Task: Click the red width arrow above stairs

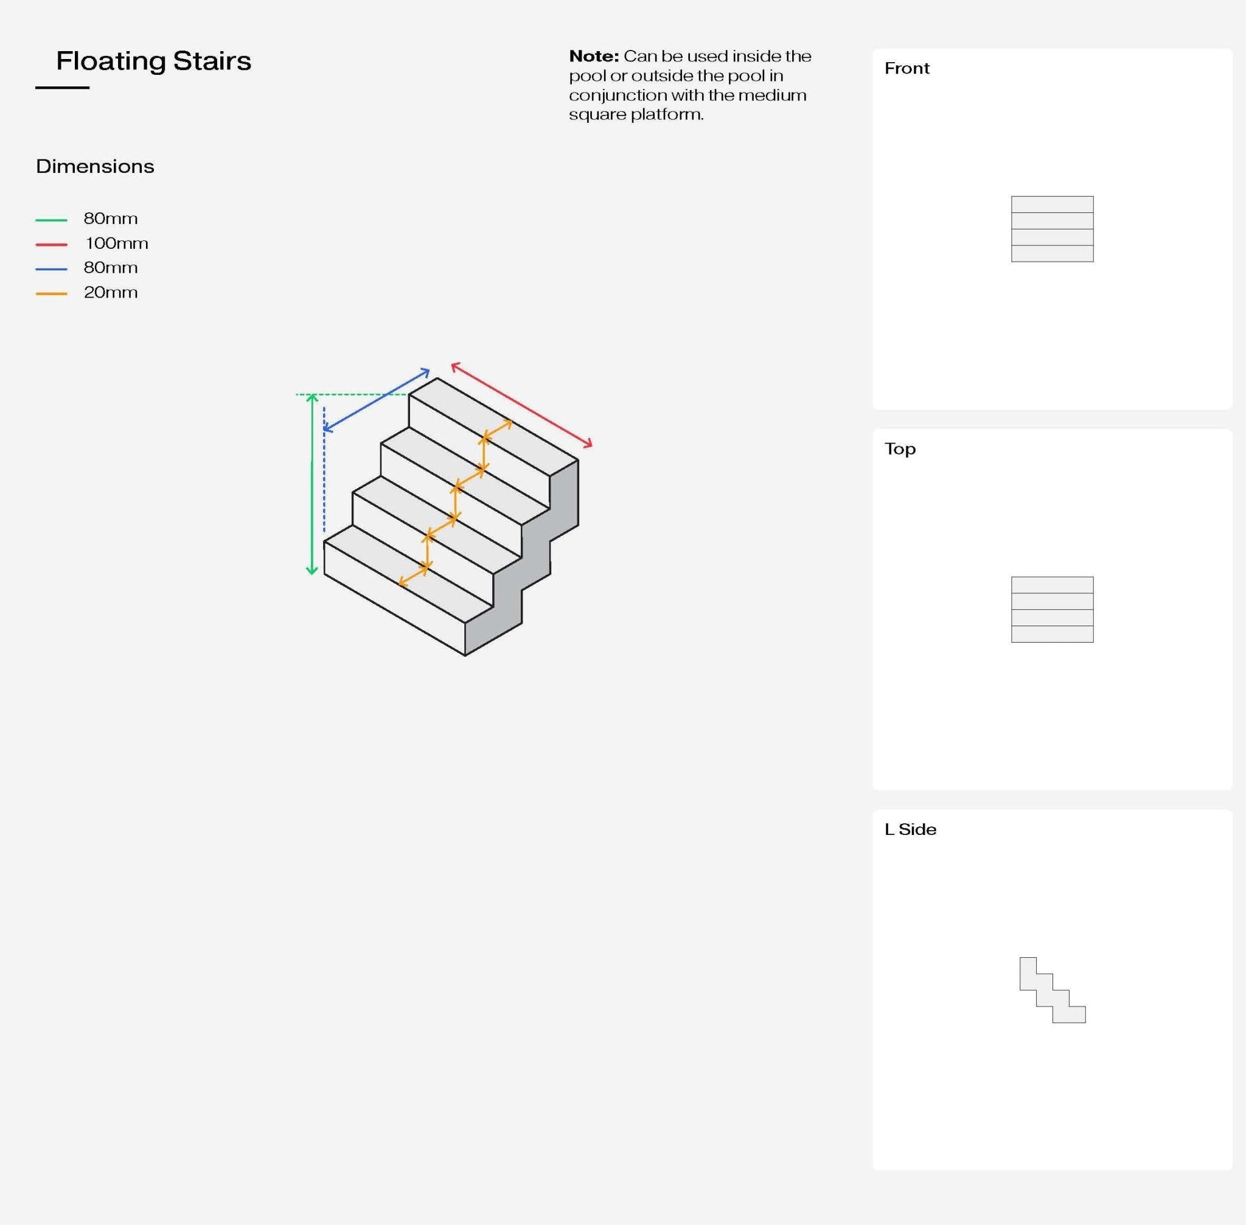Action: pyautogui.click(x=521, y=405)
